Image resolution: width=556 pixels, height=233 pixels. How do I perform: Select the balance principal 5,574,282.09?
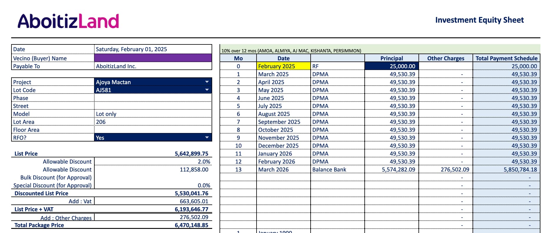pos(391,169)
